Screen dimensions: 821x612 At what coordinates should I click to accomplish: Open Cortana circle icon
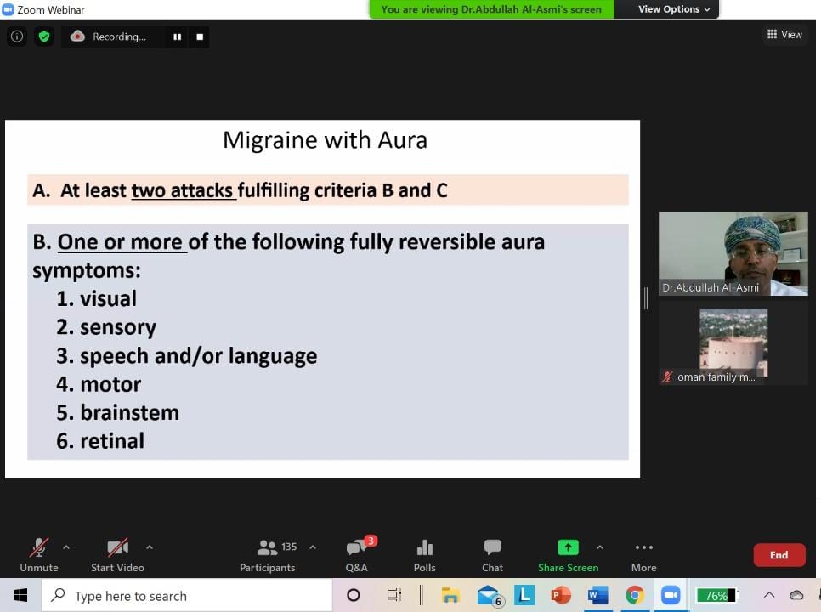(x=354, y=595)
